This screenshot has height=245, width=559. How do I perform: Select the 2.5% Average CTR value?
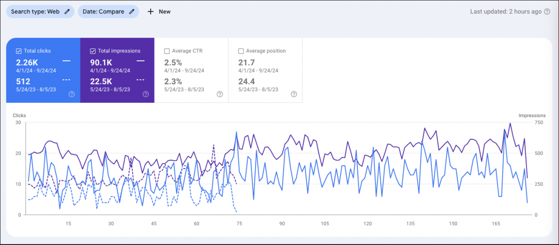pos(173,62)
